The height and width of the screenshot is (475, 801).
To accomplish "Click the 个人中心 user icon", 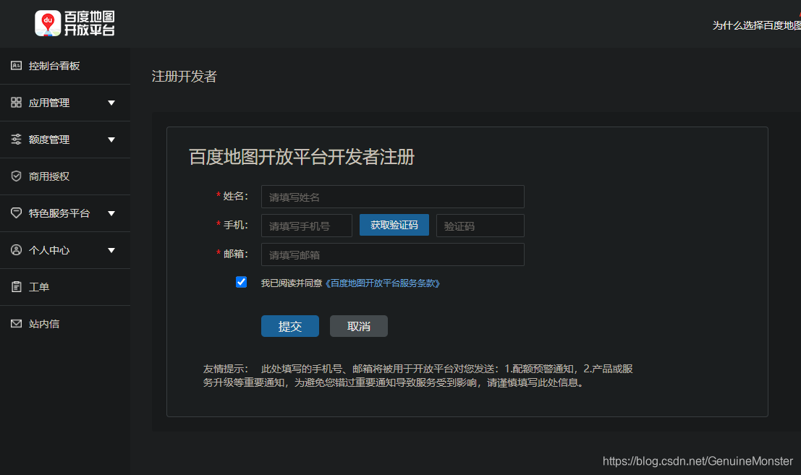I will pos(17,249).
